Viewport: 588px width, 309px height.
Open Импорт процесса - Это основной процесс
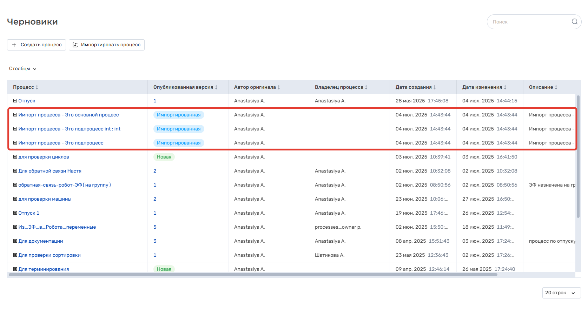coord(68,115)
